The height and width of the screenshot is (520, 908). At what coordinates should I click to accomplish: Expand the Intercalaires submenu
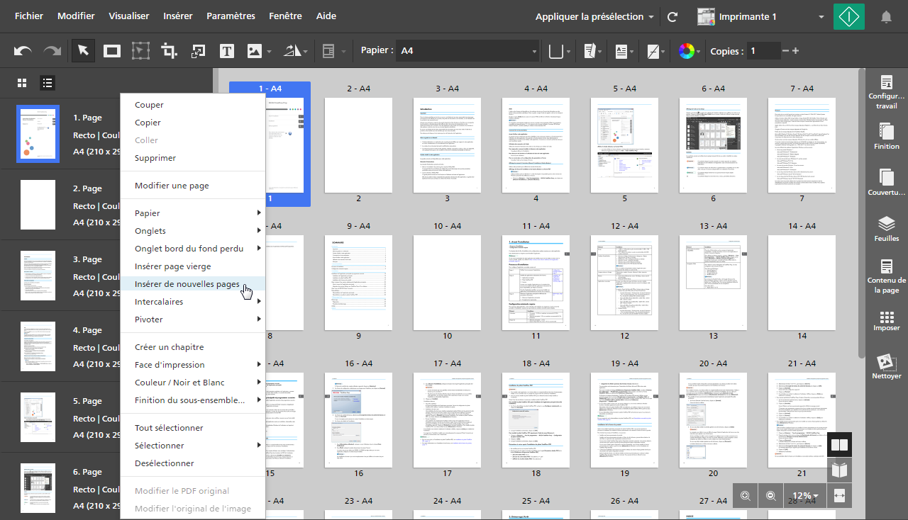[x=193, y=302]
